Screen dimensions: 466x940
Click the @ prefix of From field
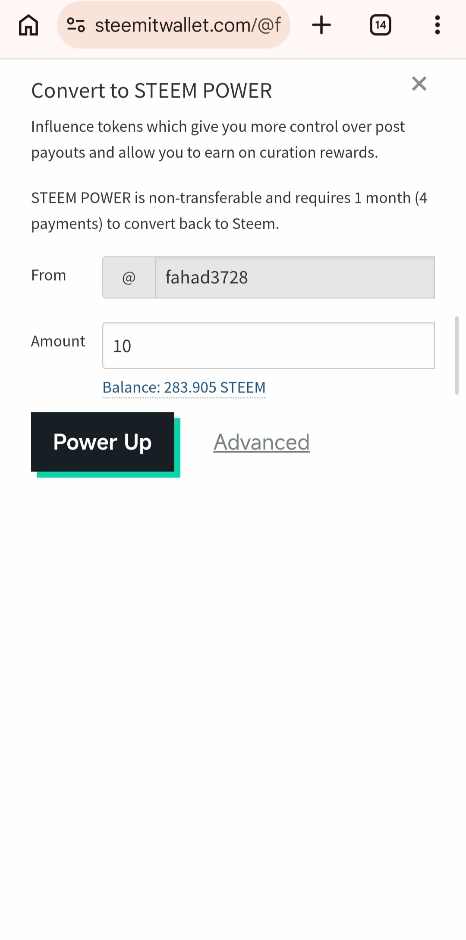click(129, 277)
